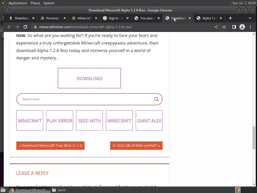Click the scrollbar down arrow
The image size is (257, 193).
254,184
